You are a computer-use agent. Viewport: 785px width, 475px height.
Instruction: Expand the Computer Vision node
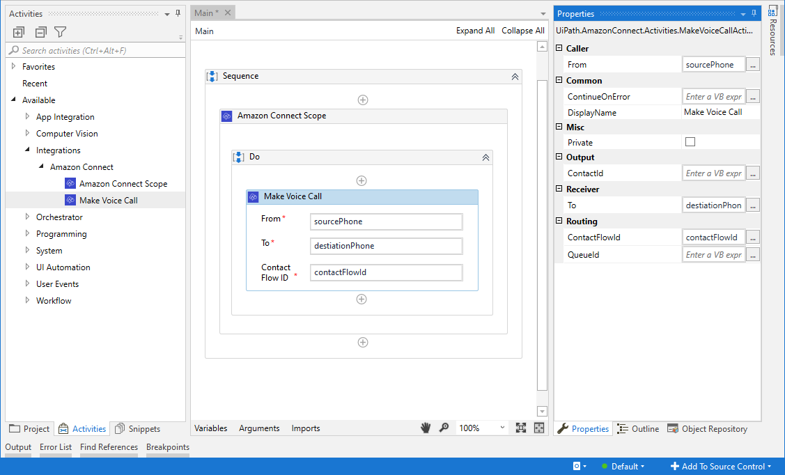point(28,133)
